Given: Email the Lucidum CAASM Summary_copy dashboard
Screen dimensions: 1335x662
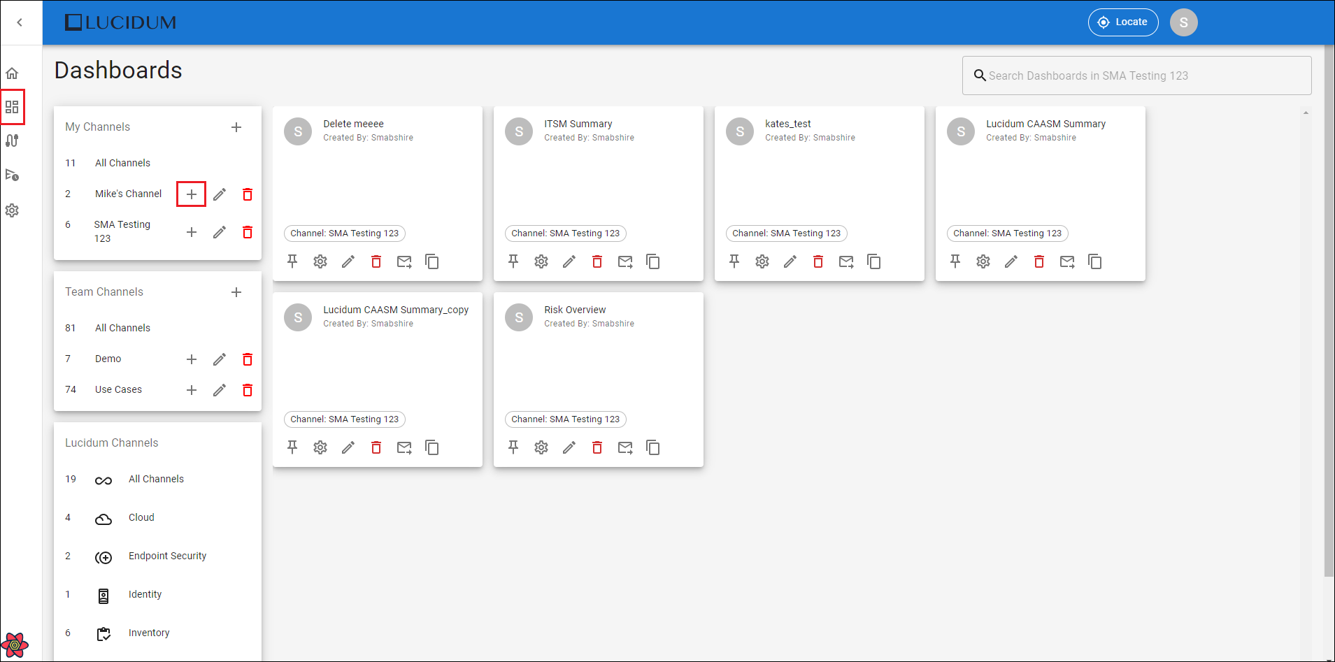Looking at the screenshot, I should [404, 447].
